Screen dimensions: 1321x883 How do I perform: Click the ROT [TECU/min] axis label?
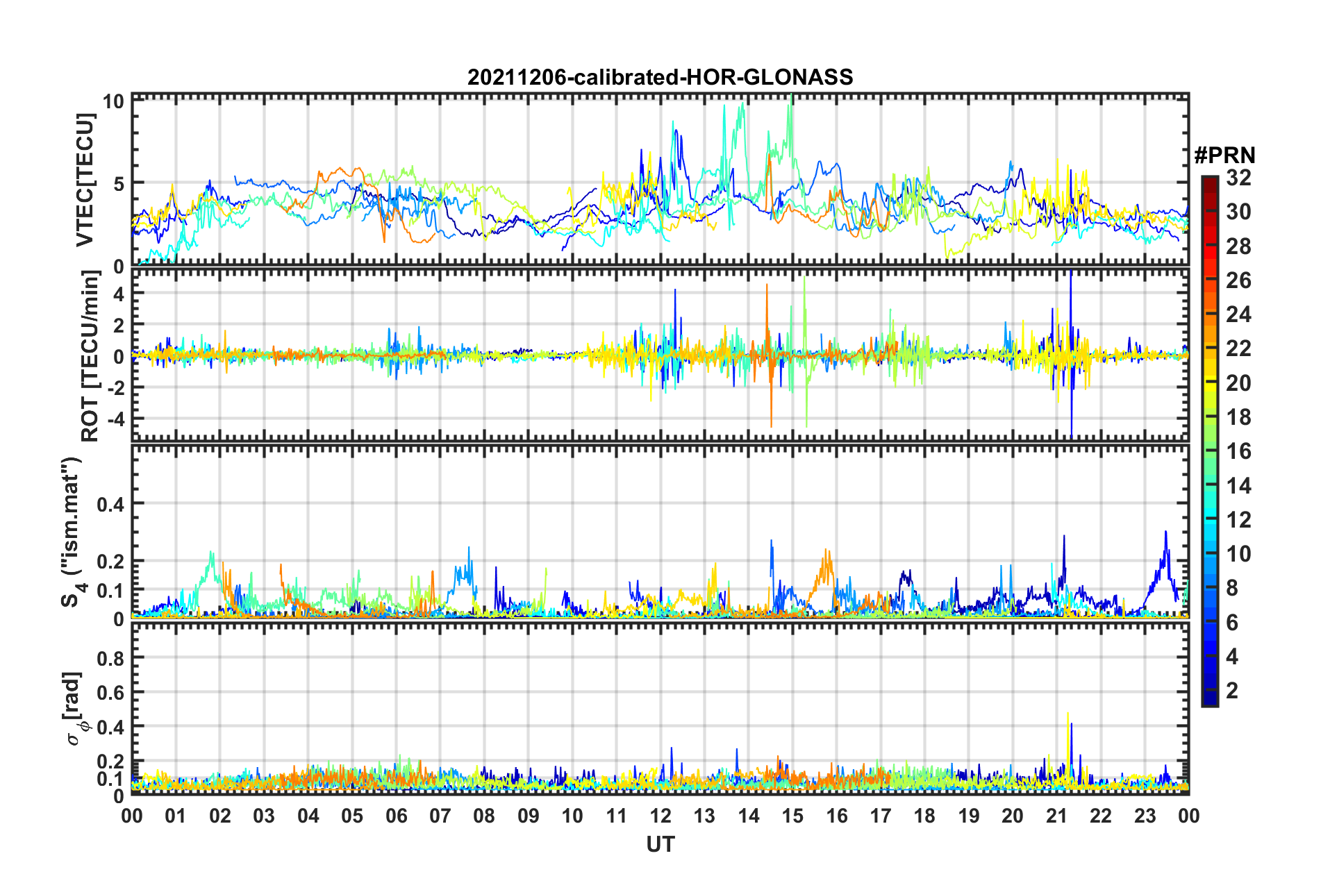90,356
